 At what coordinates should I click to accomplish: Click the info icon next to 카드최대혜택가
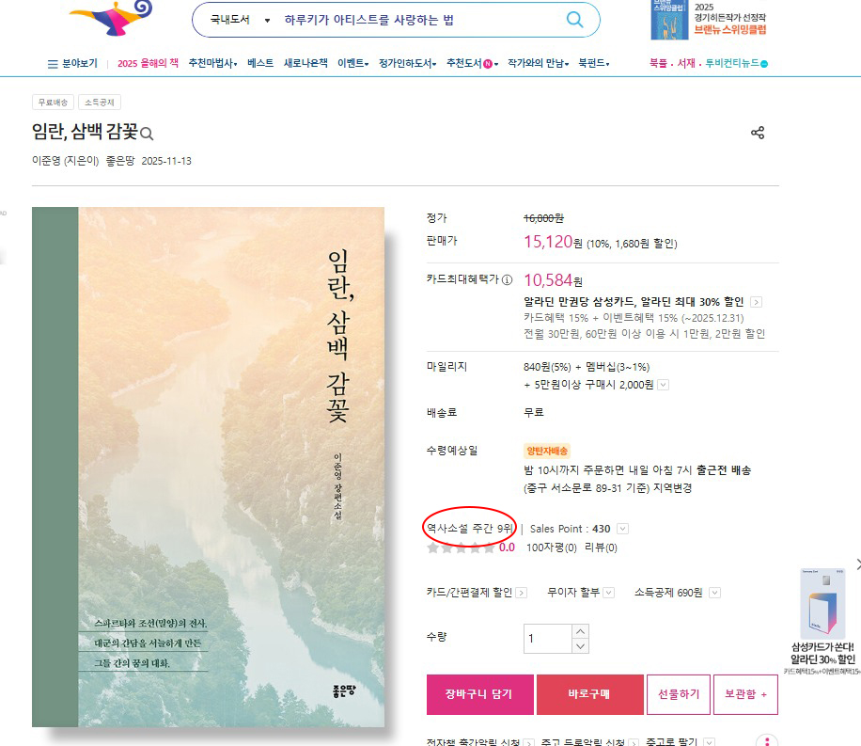[x=508, y=279]
